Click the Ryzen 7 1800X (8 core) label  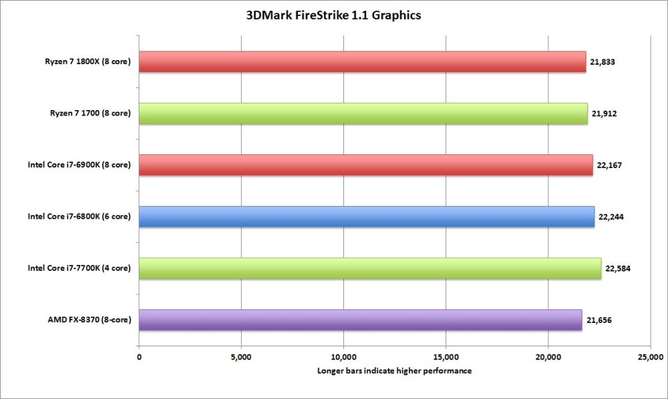pyautogui.click(x=88, y=61)
